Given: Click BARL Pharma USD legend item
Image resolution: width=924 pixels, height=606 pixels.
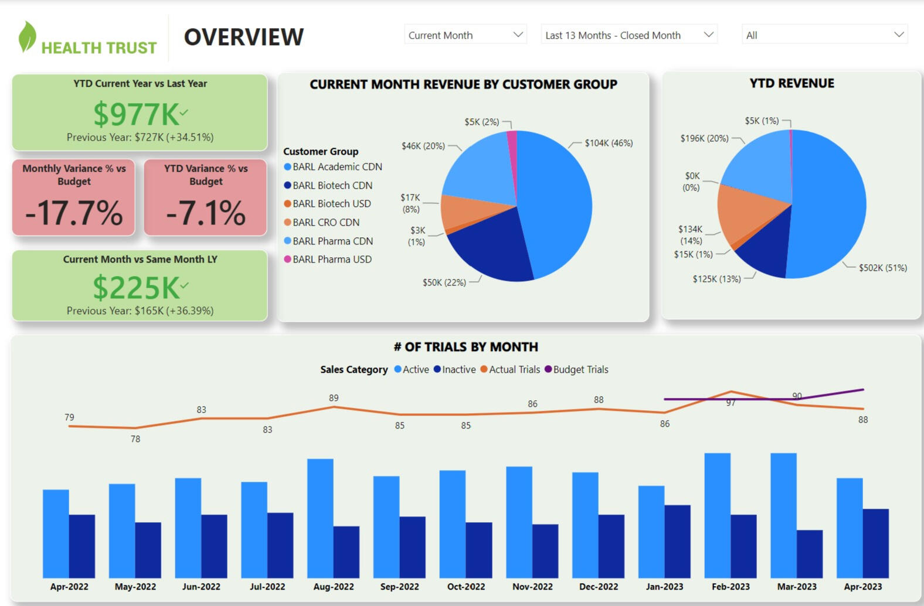Looking at the screenshot, I should pyautogui.click(x=331, y=260).
